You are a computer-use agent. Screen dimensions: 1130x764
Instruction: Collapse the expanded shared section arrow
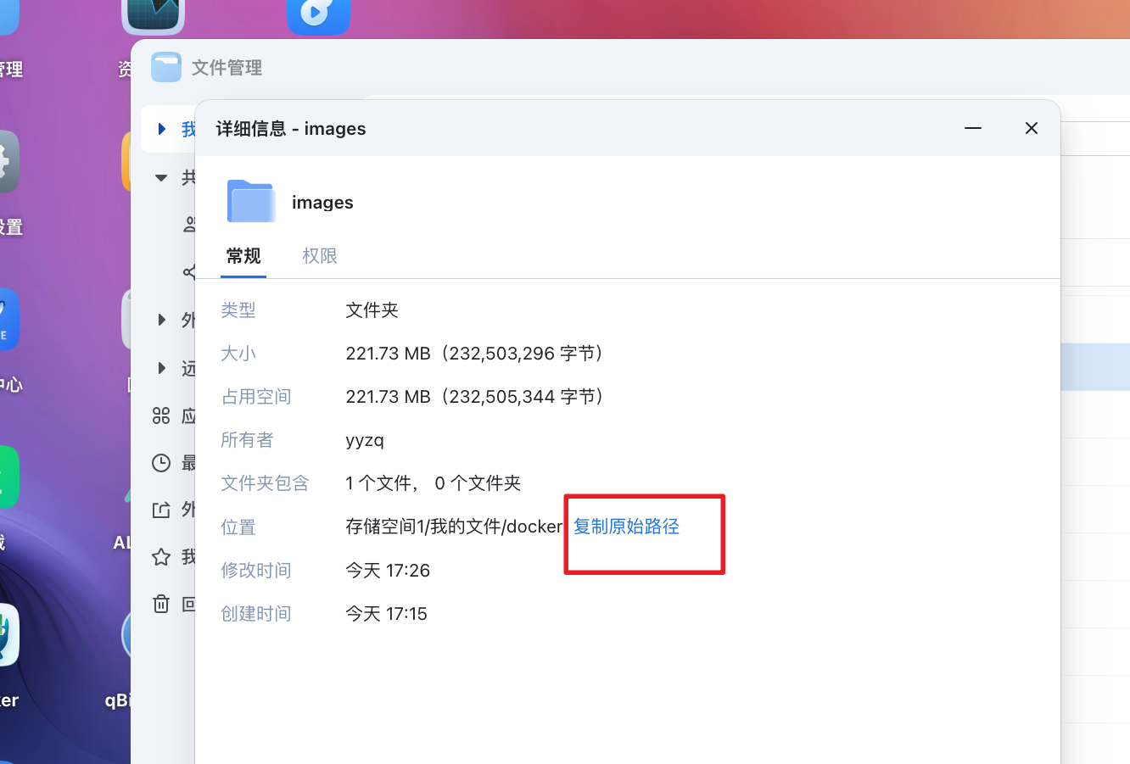[x=161, y=178]
